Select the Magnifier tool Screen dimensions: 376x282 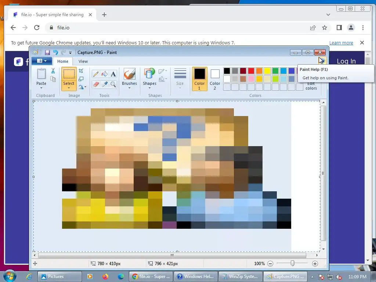pyautogui.click(x=113, y=84)
